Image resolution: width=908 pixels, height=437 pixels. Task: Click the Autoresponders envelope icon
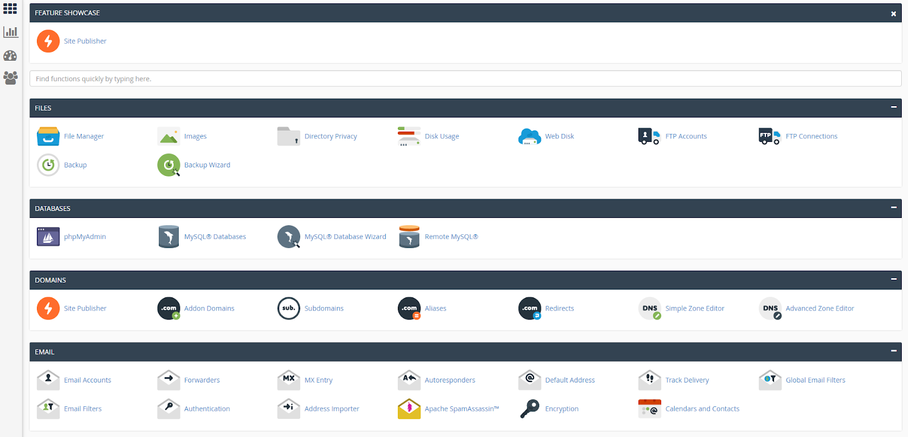coord(409,380)
